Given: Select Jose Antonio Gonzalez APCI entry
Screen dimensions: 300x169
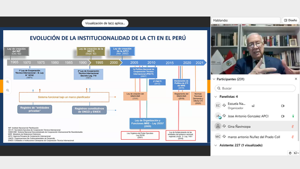Looking at the screenshot, I should coord(254,116).
